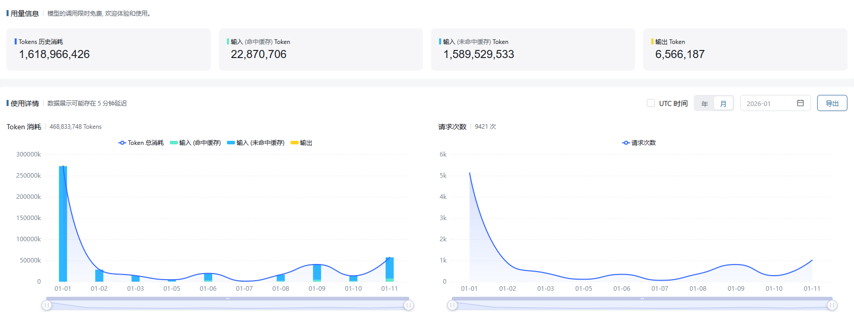Screen dimensions: 854x319
Task: Switch to the 月 (month) view
Action: (x=723, y=103)
